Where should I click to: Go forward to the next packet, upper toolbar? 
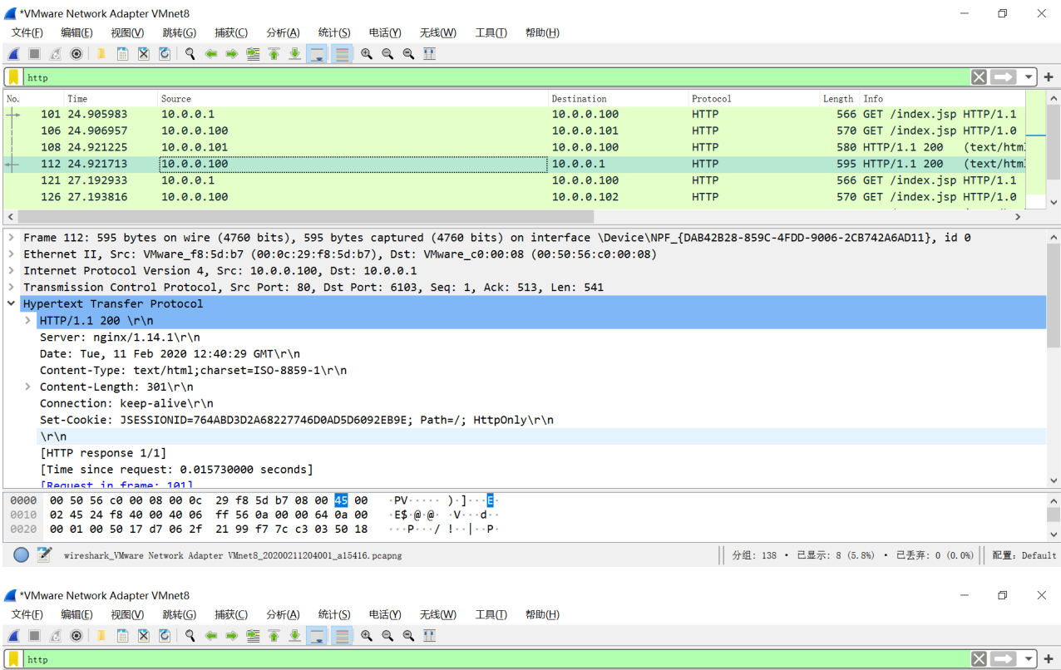tap(231, 54)
